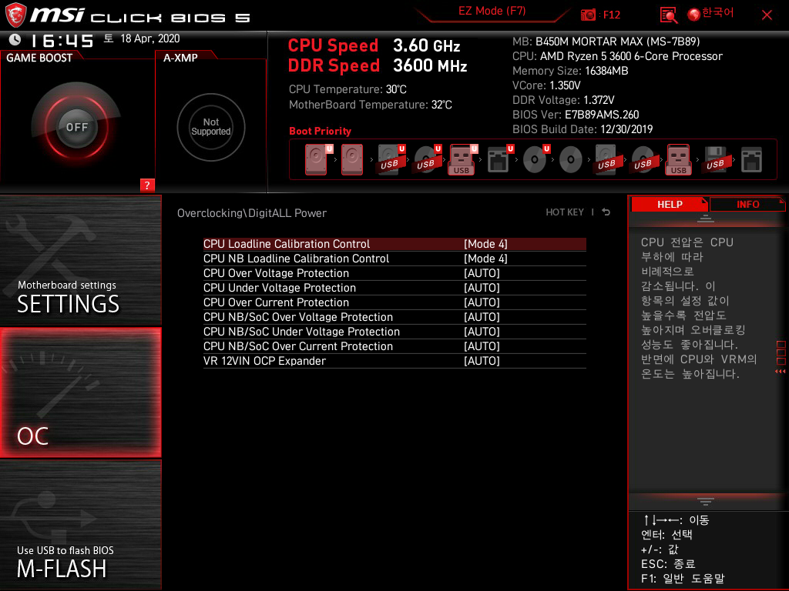The width and height of the screenshot is (789, 591).
Task: Select the UEFI USB hard disk boot device
Action: pos(389,160)
